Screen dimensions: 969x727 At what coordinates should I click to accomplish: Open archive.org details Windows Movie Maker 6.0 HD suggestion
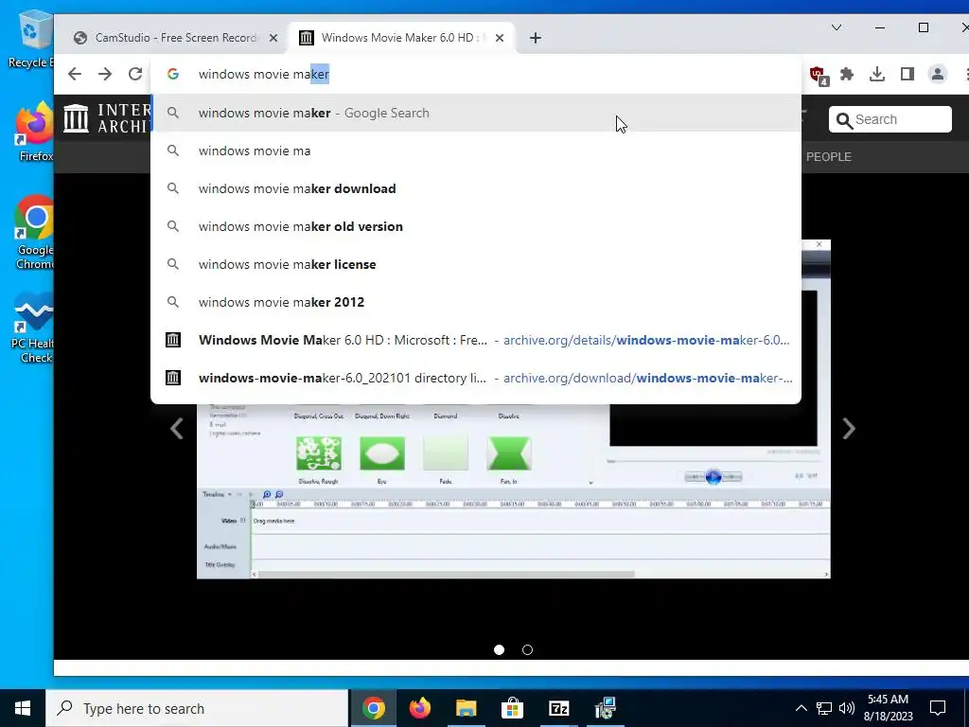(476, 340)
